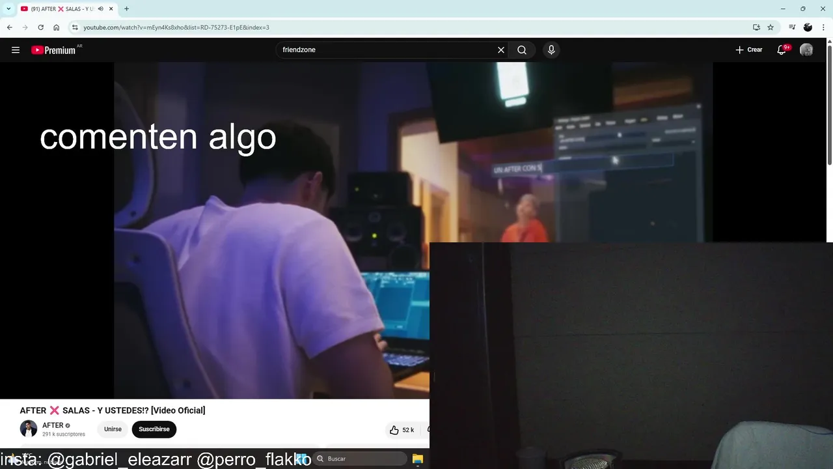This screenshot has height=469, width=833.
Task: Install app icon in address bar
Action: [756, 27]
